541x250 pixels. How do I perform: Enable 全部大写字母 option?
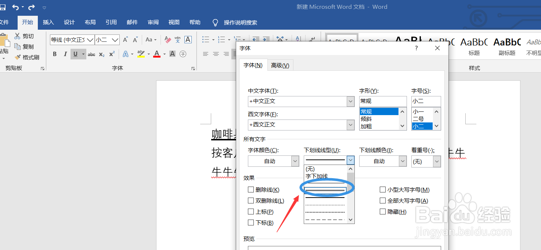(383, 201)
